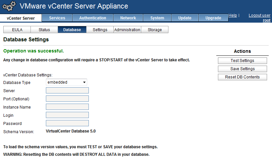Click into the Password field
The height and width of the screenshot is (162, 272).
click(67, 123)
